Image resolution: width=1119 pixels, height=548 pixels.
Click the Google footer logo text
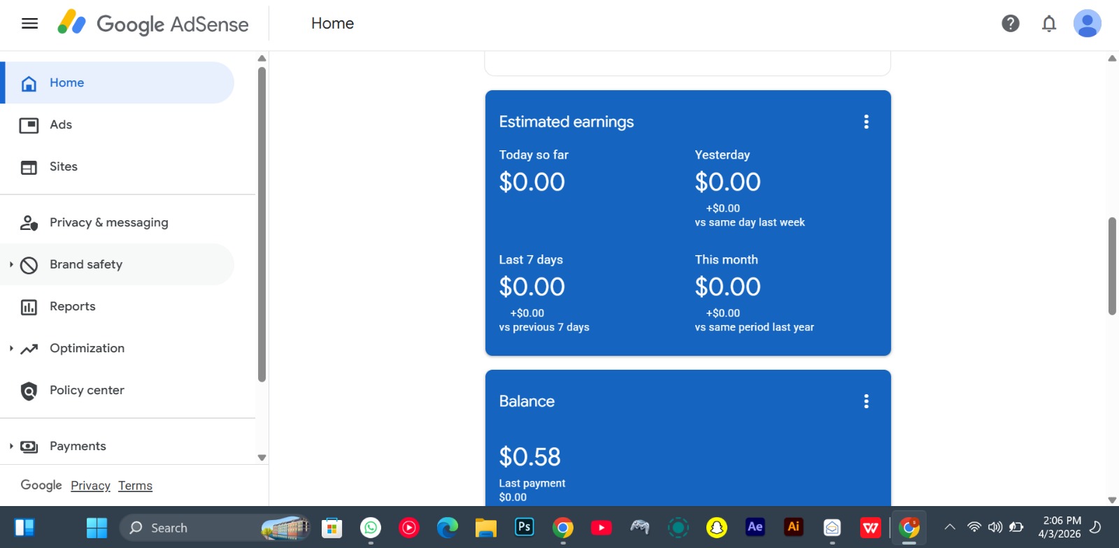pos(41,485)
